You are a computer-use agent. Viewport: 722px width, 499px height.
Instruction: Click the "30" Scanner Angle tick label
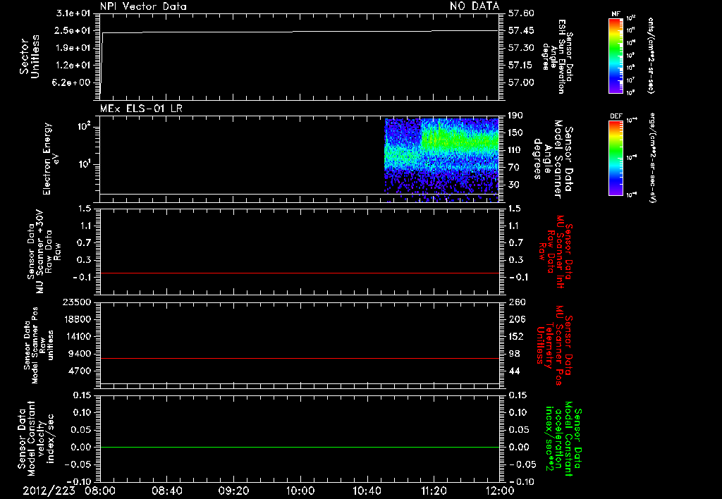514,185
